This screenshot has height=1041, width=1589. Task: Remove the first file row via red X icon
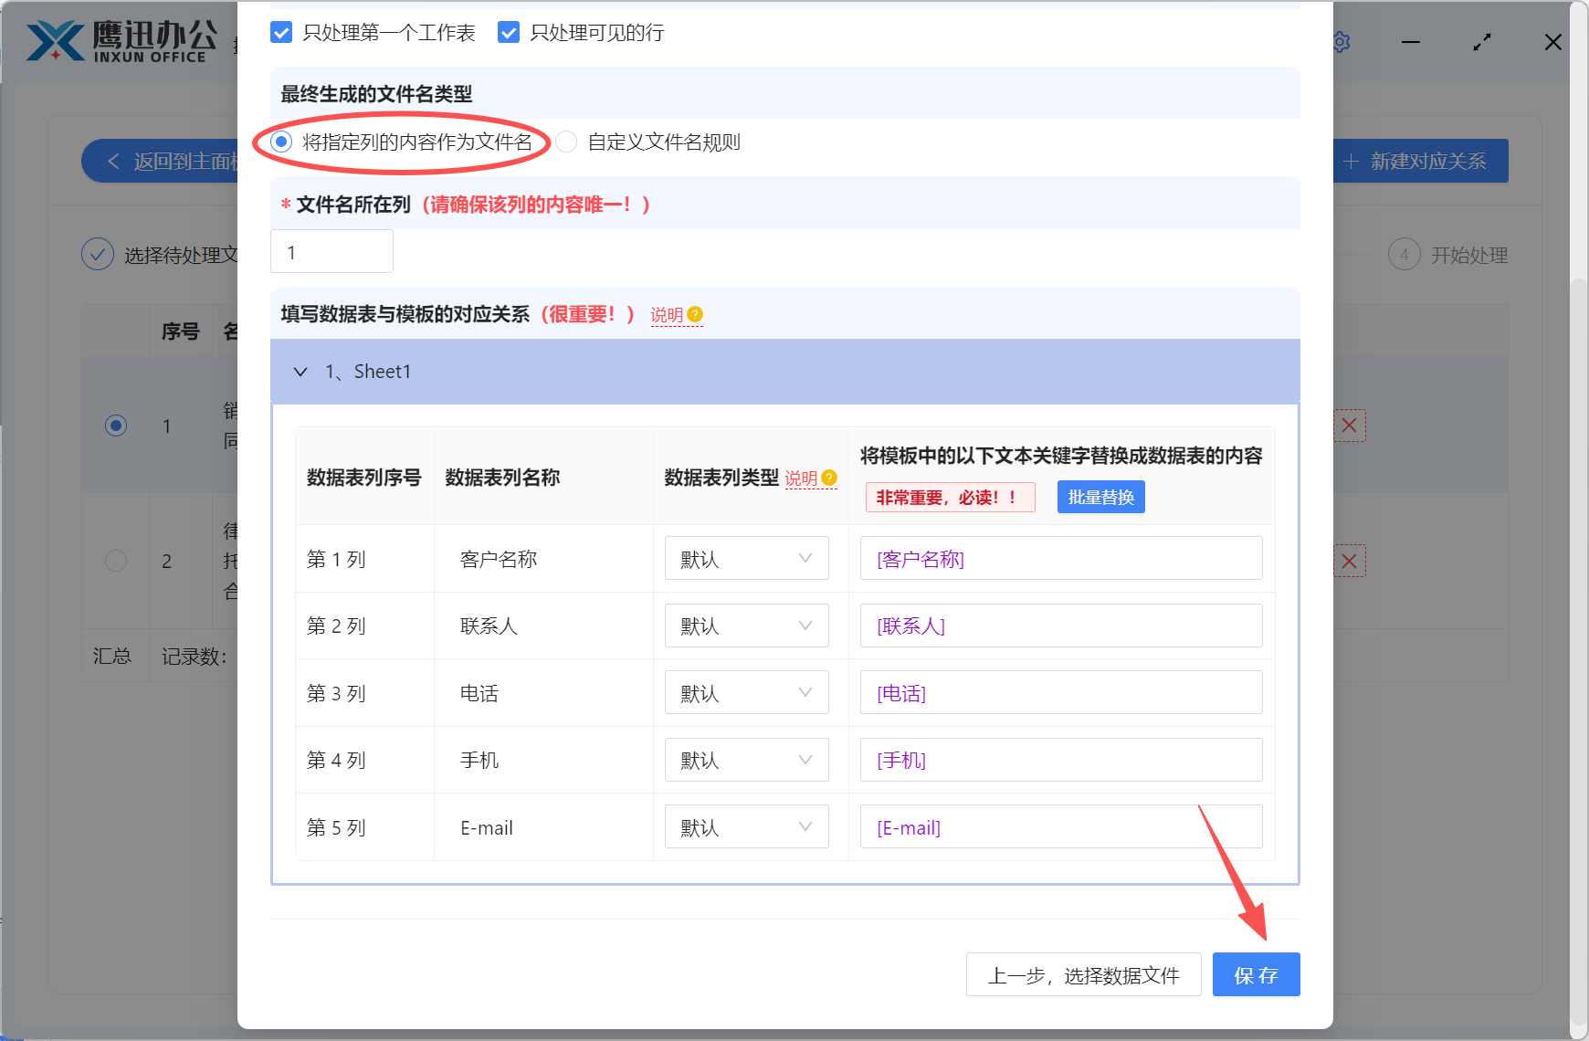[x=1351, y=426]
